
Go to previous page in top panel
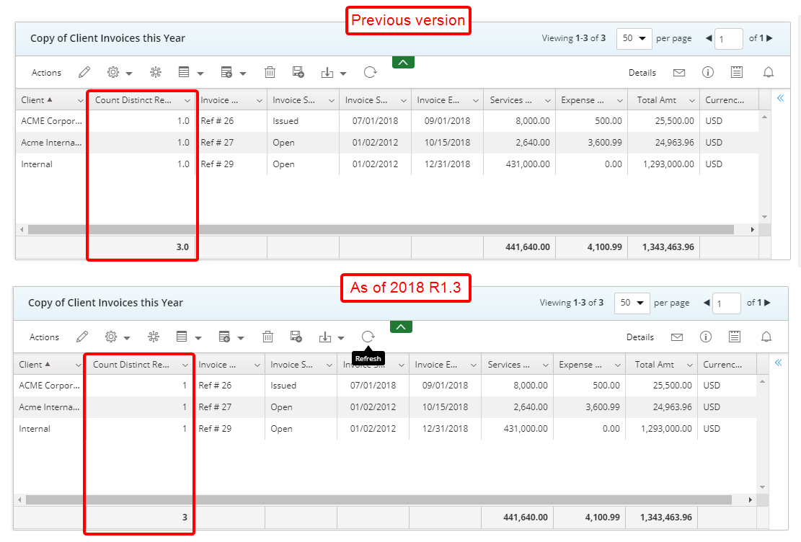(x=709, y=38)
